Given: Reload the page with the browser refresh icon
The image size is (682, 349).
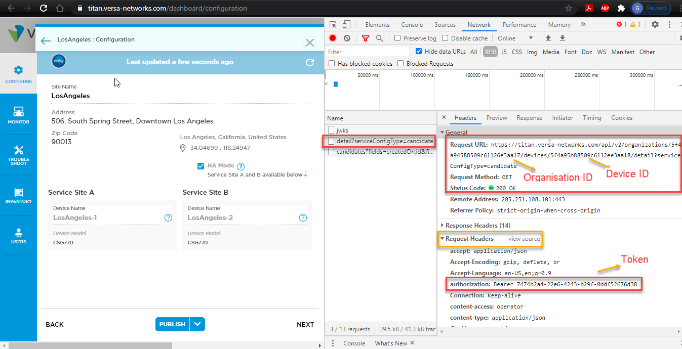Looking at the screenshot, I should [44, 8].
